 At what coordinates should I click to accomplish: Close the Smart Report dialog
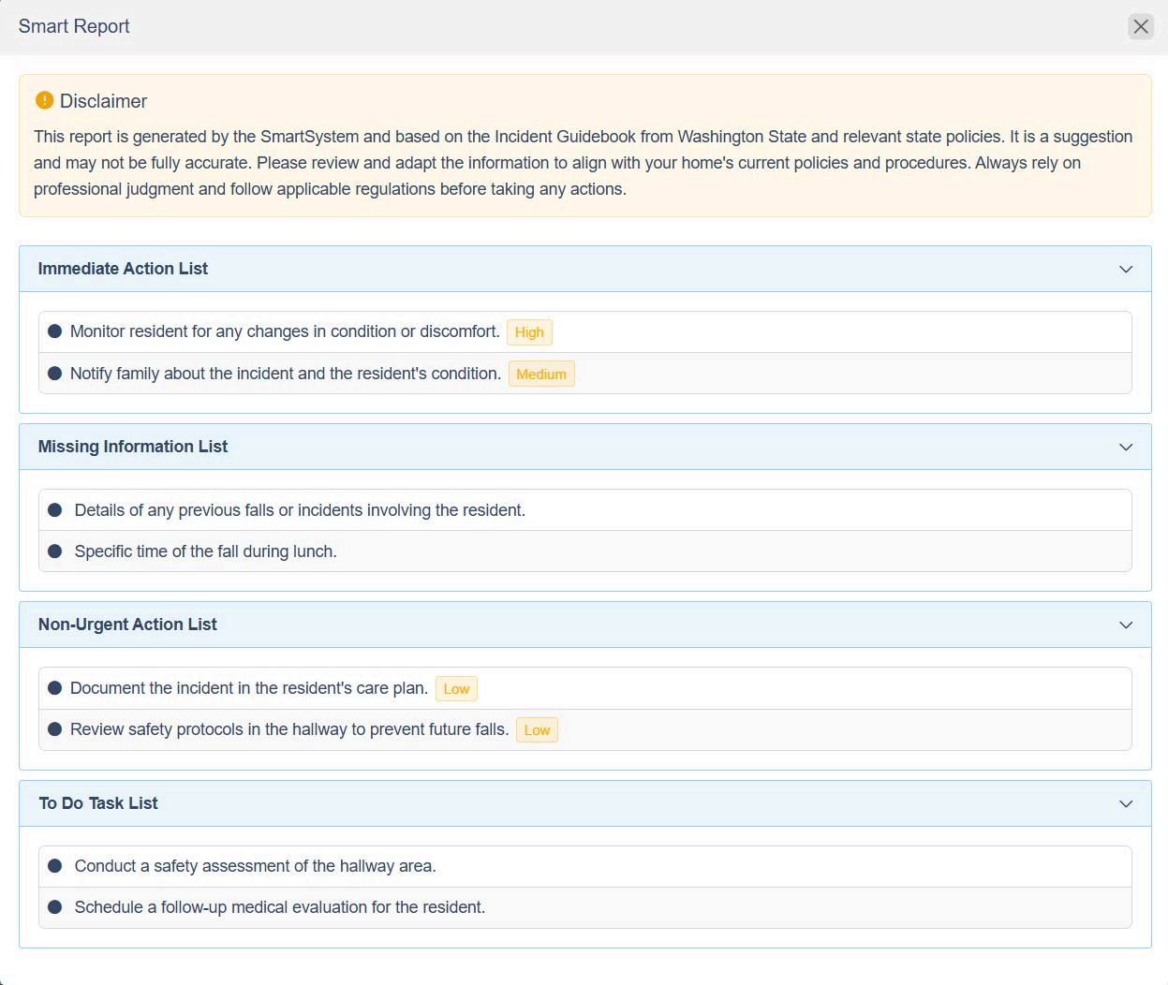click(x=1140, y=26)
